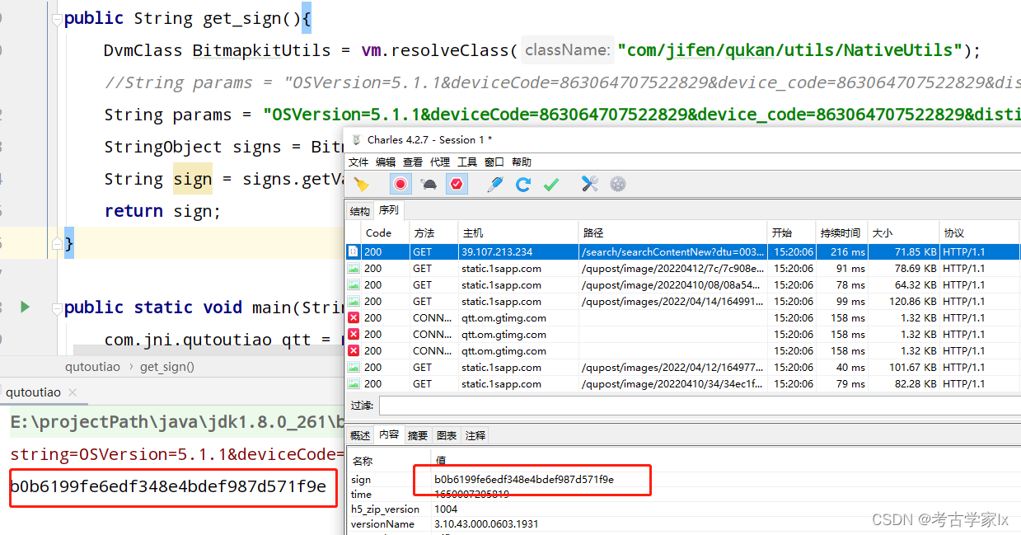This screenshot has height=535, width=1021.
Task: Switch to the 图表 tab
Action: [x=447, y=435]
